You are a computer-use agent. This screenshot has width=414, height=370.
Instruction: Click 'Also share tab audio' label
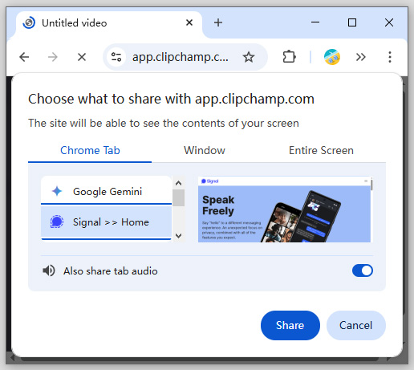point(110,271)
